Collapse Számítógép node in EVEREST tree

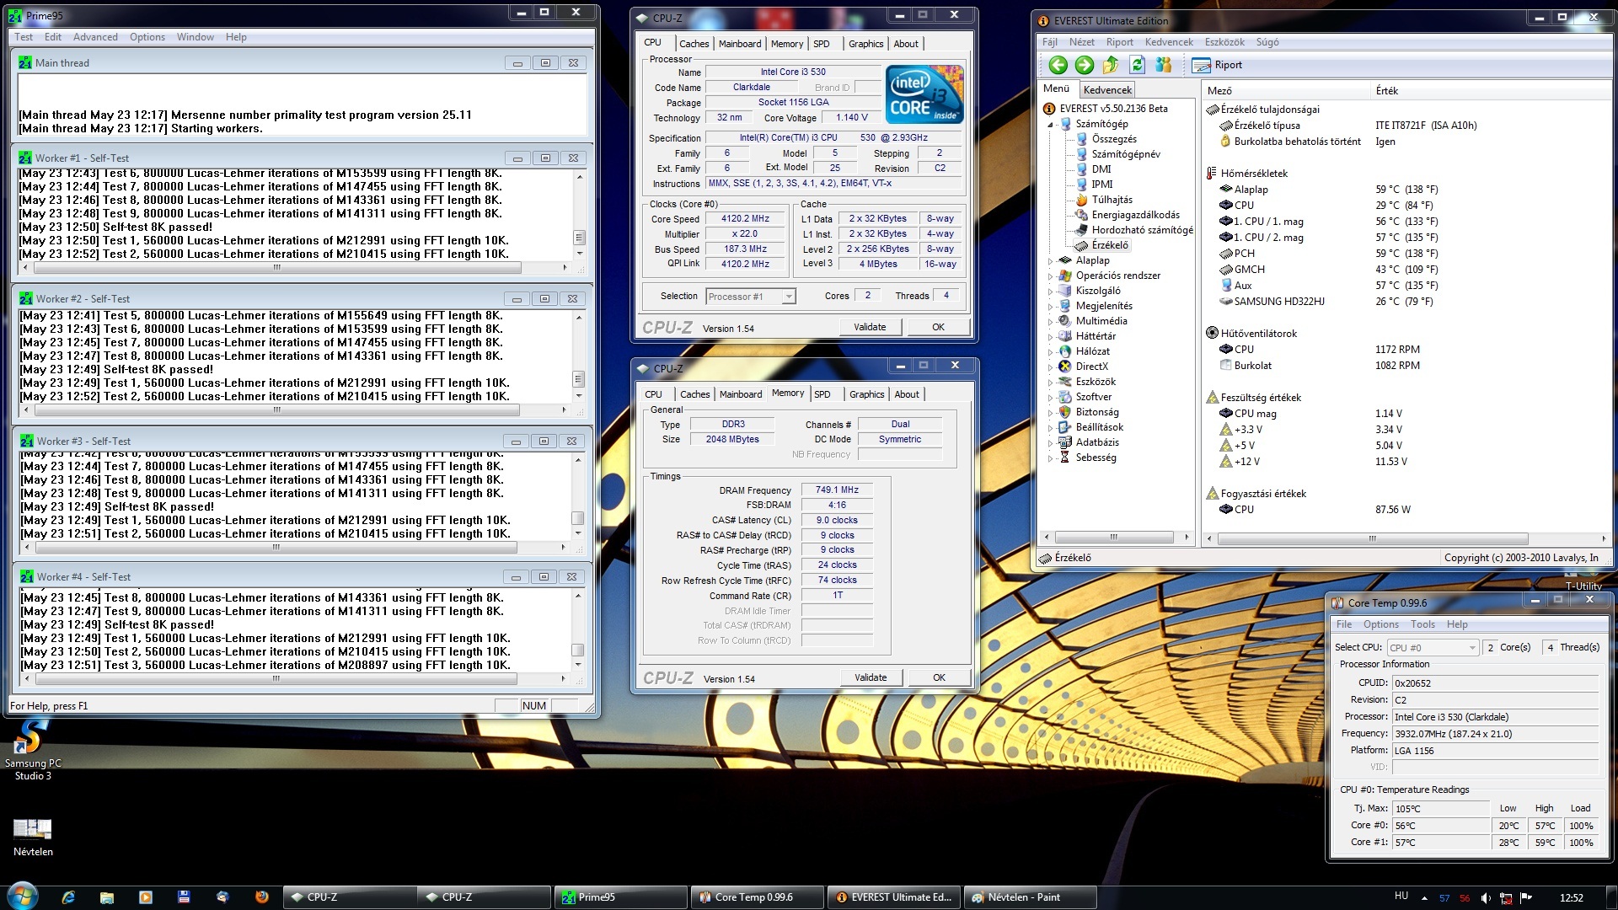pyautogui.click(x=1051, y=125)
